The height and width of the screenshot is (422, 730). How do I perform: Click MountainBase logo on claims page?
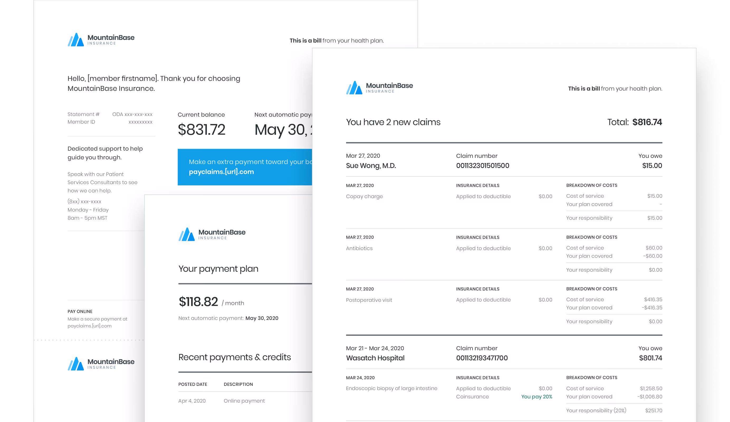click(x=379, y=88)
